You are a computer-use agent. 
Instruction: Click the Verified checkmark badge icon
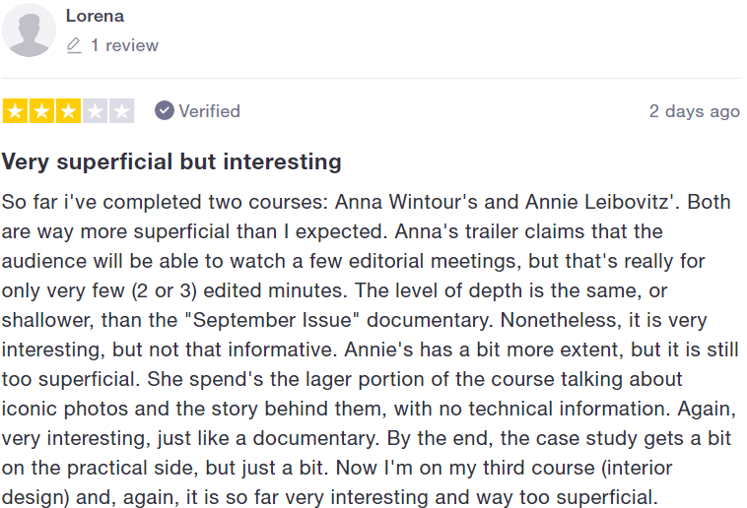click(x=165, y=111)
